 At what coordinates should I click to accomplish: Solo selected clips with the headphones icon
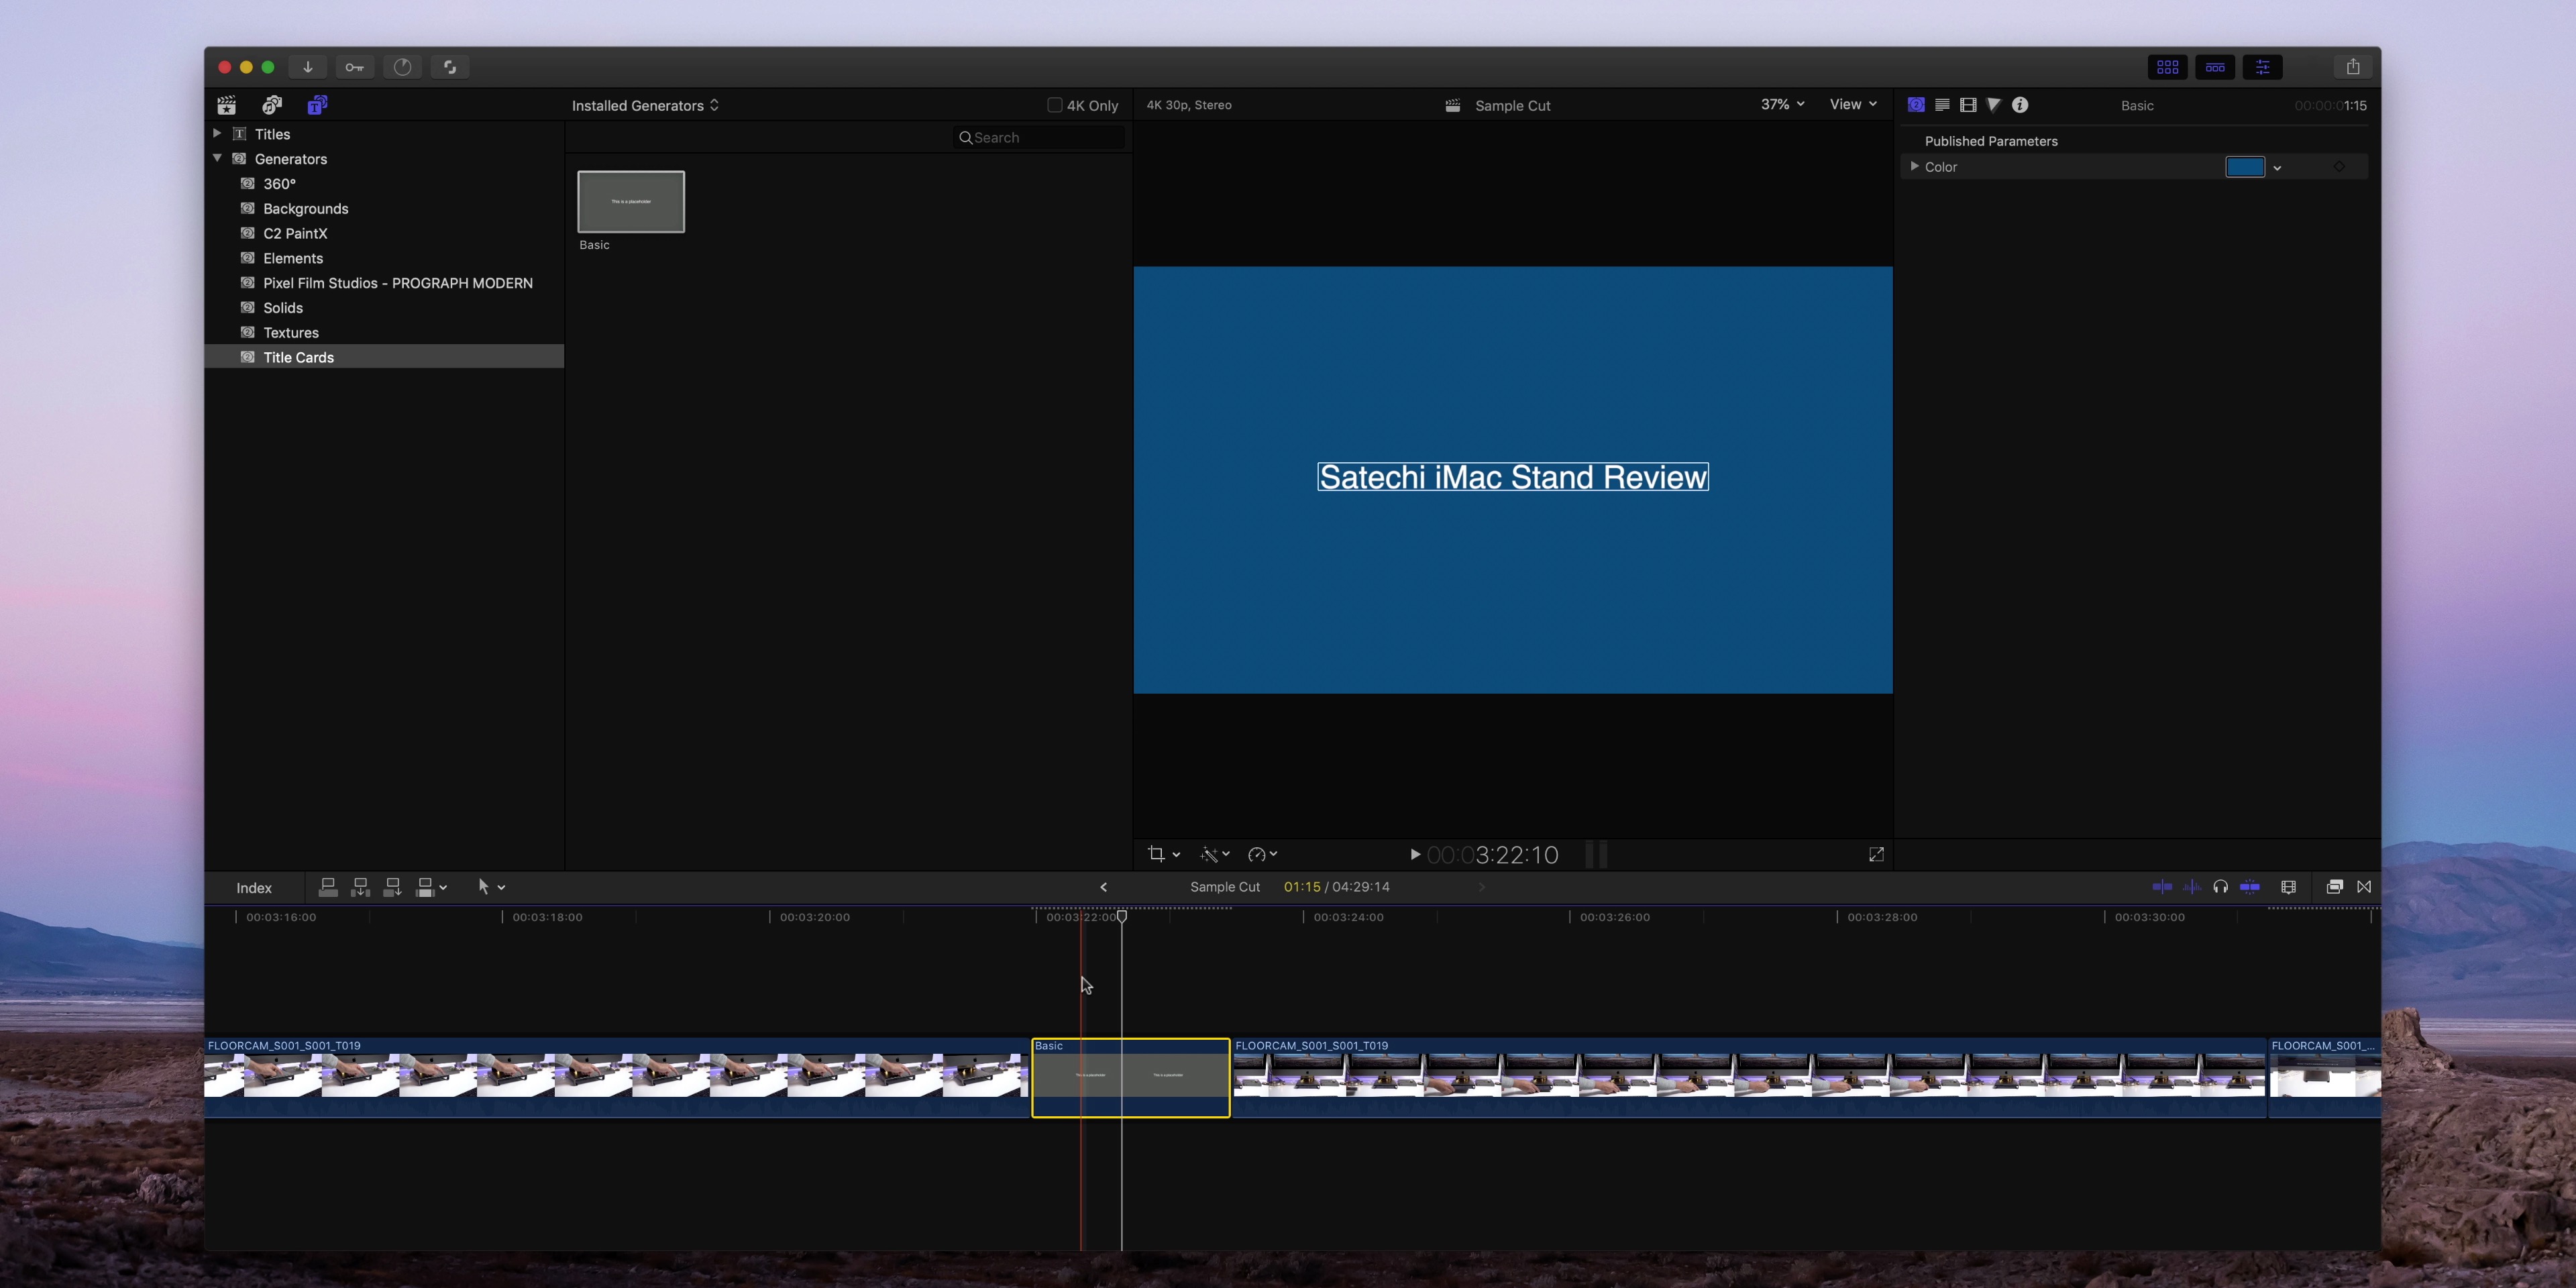2221,886
